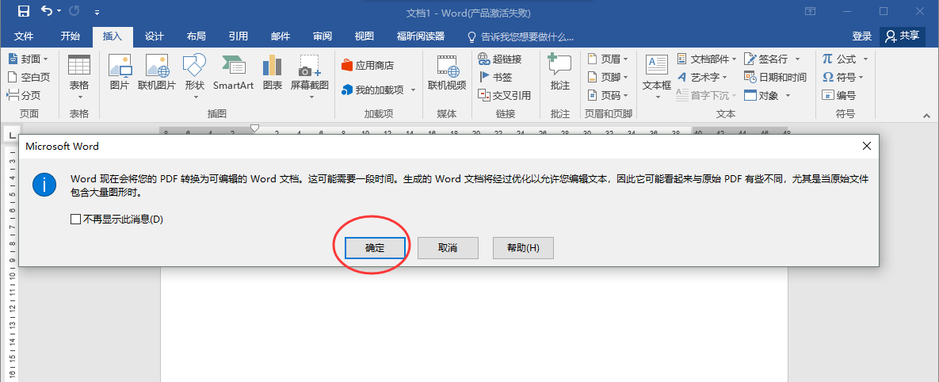Screen dimensions: 939x382
Task: Add a comment with 批注
Action: (x=560, y=73)
